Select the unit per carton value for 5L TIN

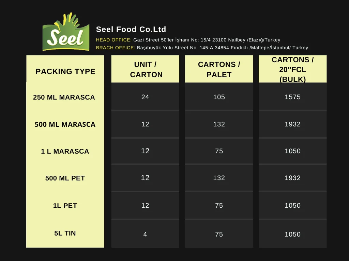coord(145,234)
